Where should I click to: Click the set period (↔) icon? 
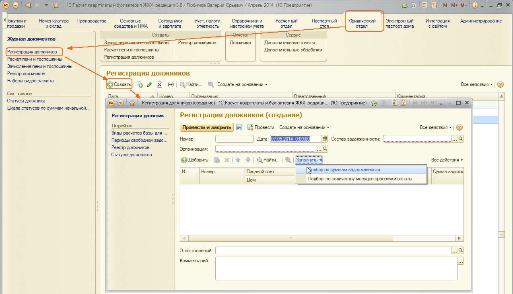171,85
